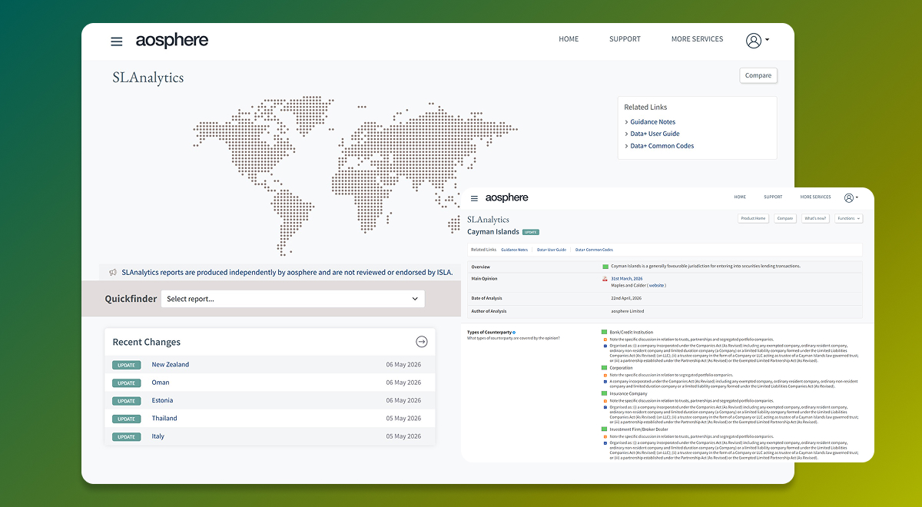Click the orange note icon under Bank/Credit Institution

[x=605, y=339]
